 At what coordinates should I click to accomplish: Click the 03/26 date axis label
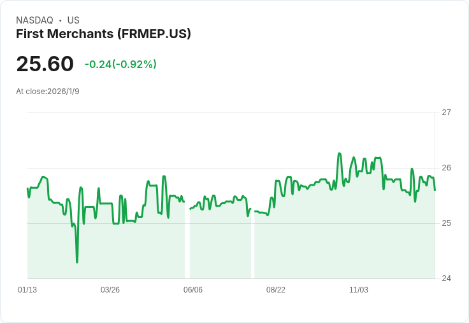(x=110, y=290)
